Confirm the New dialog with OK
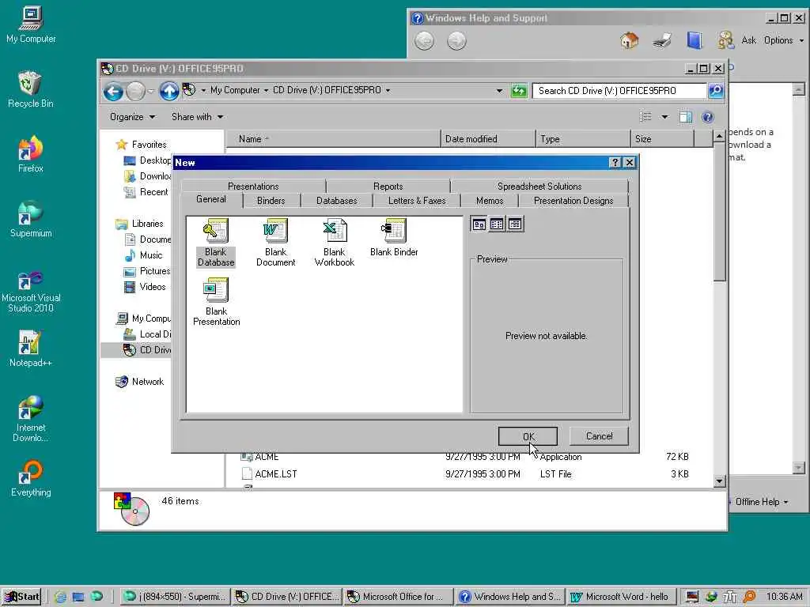This screenshot has width=810, height=607. point(528,436)
